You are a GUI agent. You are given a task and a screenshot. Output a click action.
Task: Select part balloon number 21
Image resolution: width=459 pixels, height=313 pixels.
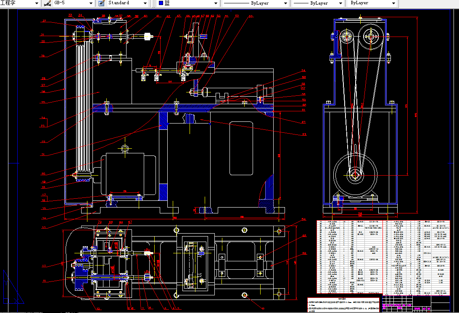point(43,155)
